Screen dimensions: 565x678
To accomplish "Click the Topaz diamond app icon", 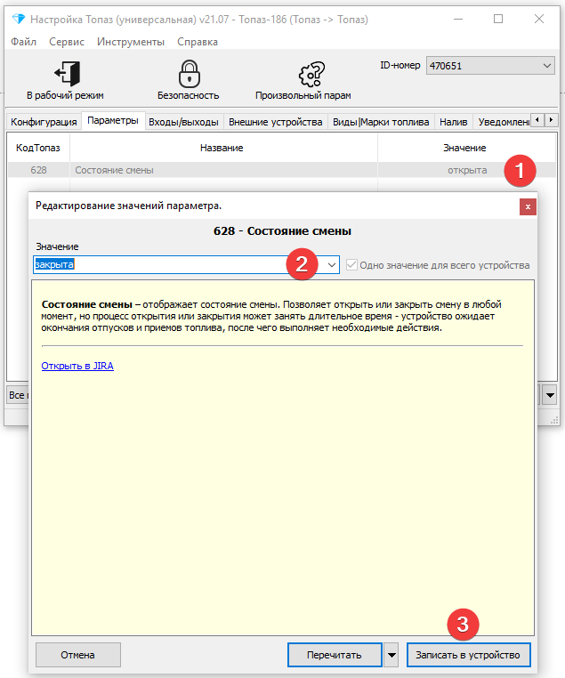I will (x=19, y=19).
